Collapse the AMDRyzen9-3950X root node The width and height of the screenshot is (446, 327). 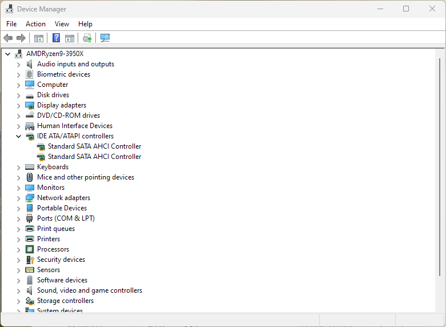[x=7, y=54]
